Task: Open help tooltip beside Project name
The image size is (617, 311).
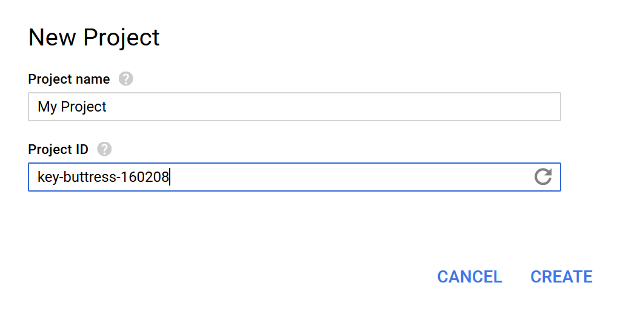Action: pyautogui.click(x=126, y=79)
